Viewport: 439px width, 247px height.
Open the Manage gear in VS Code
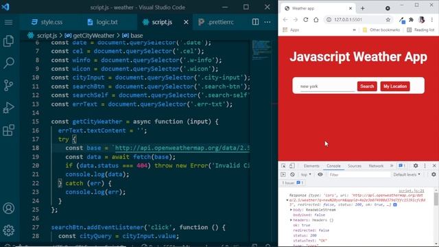click(8, 231)
